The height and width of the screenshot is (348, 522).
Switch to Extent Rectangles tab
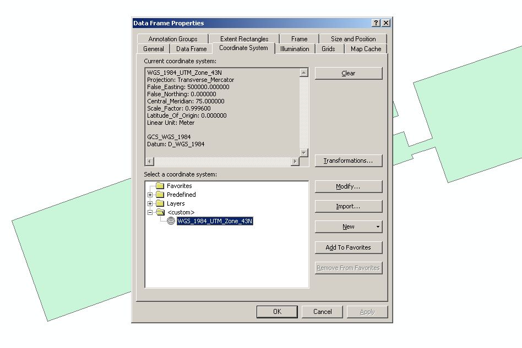244,39
